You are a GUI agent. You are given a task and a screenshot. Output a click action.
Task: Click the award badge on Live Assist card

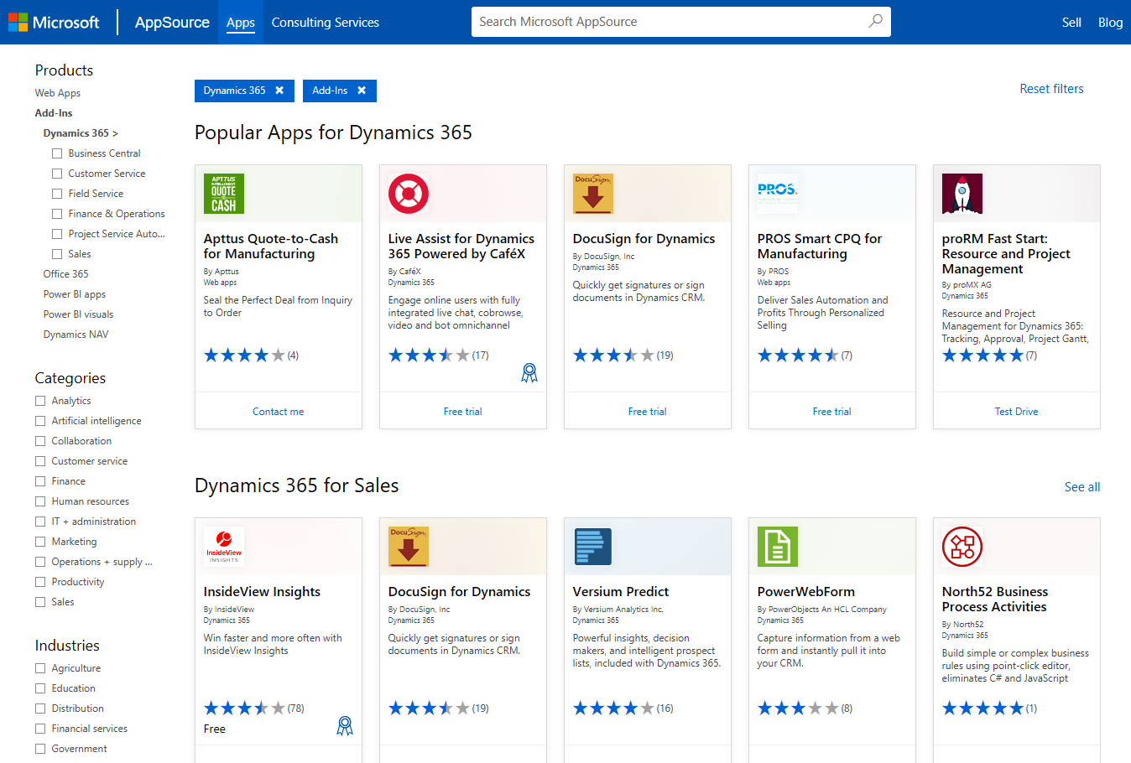pos(529,372)
